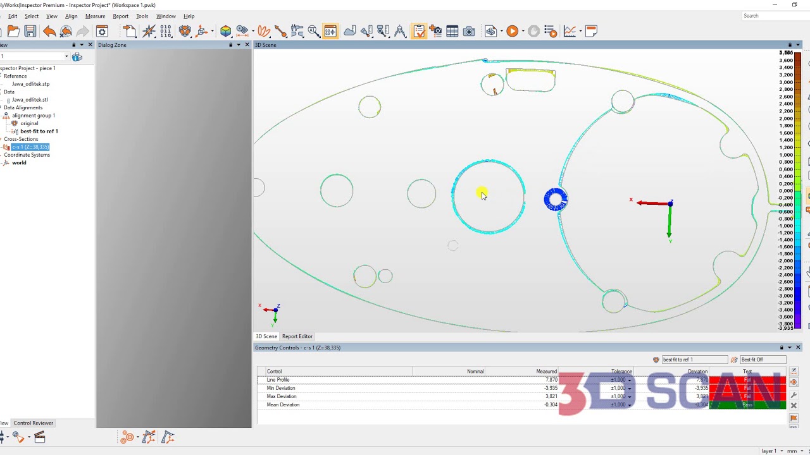
Task: Open the report table creation icon
Action: click(451, 31)
